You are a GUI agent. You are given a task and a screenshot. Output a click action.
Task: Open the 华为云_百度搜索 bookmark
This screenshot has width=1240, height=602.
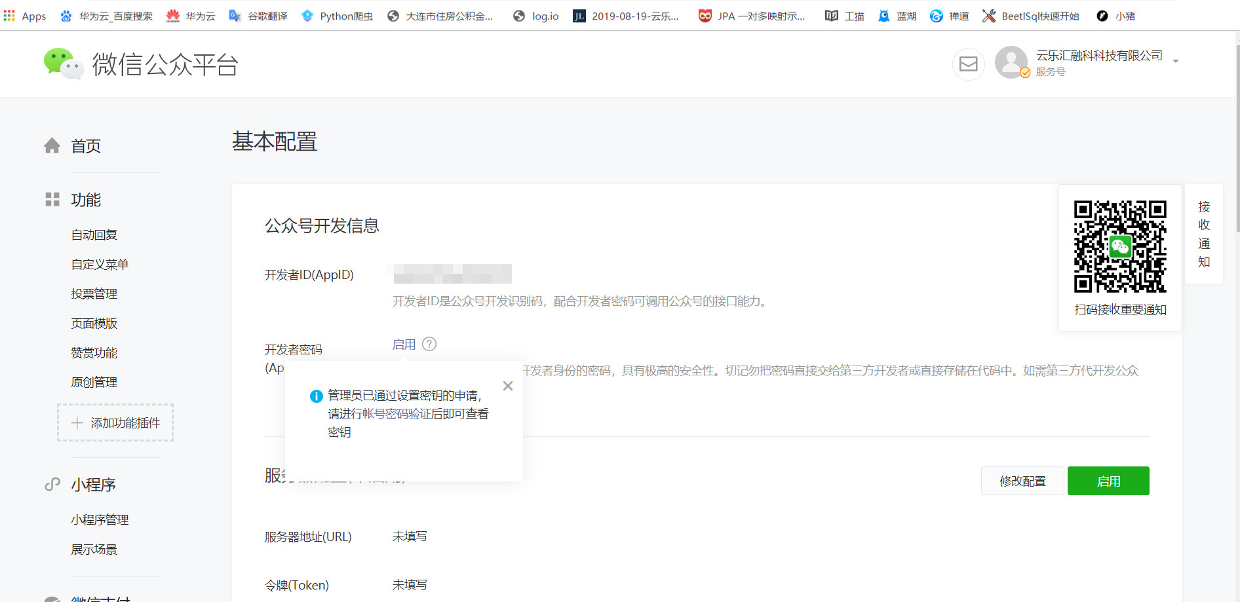point(106,16)
